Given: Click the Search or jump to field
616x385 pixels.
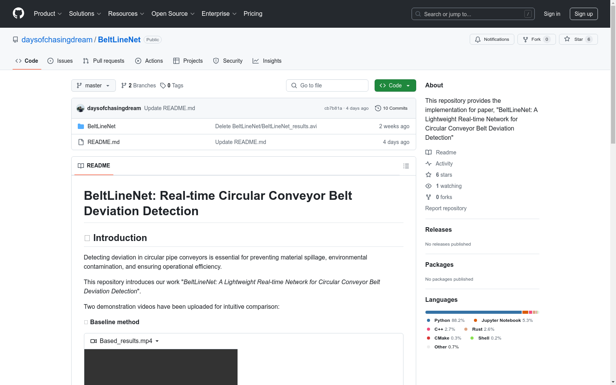Looking at the screenshot, I should click(473, 14).
